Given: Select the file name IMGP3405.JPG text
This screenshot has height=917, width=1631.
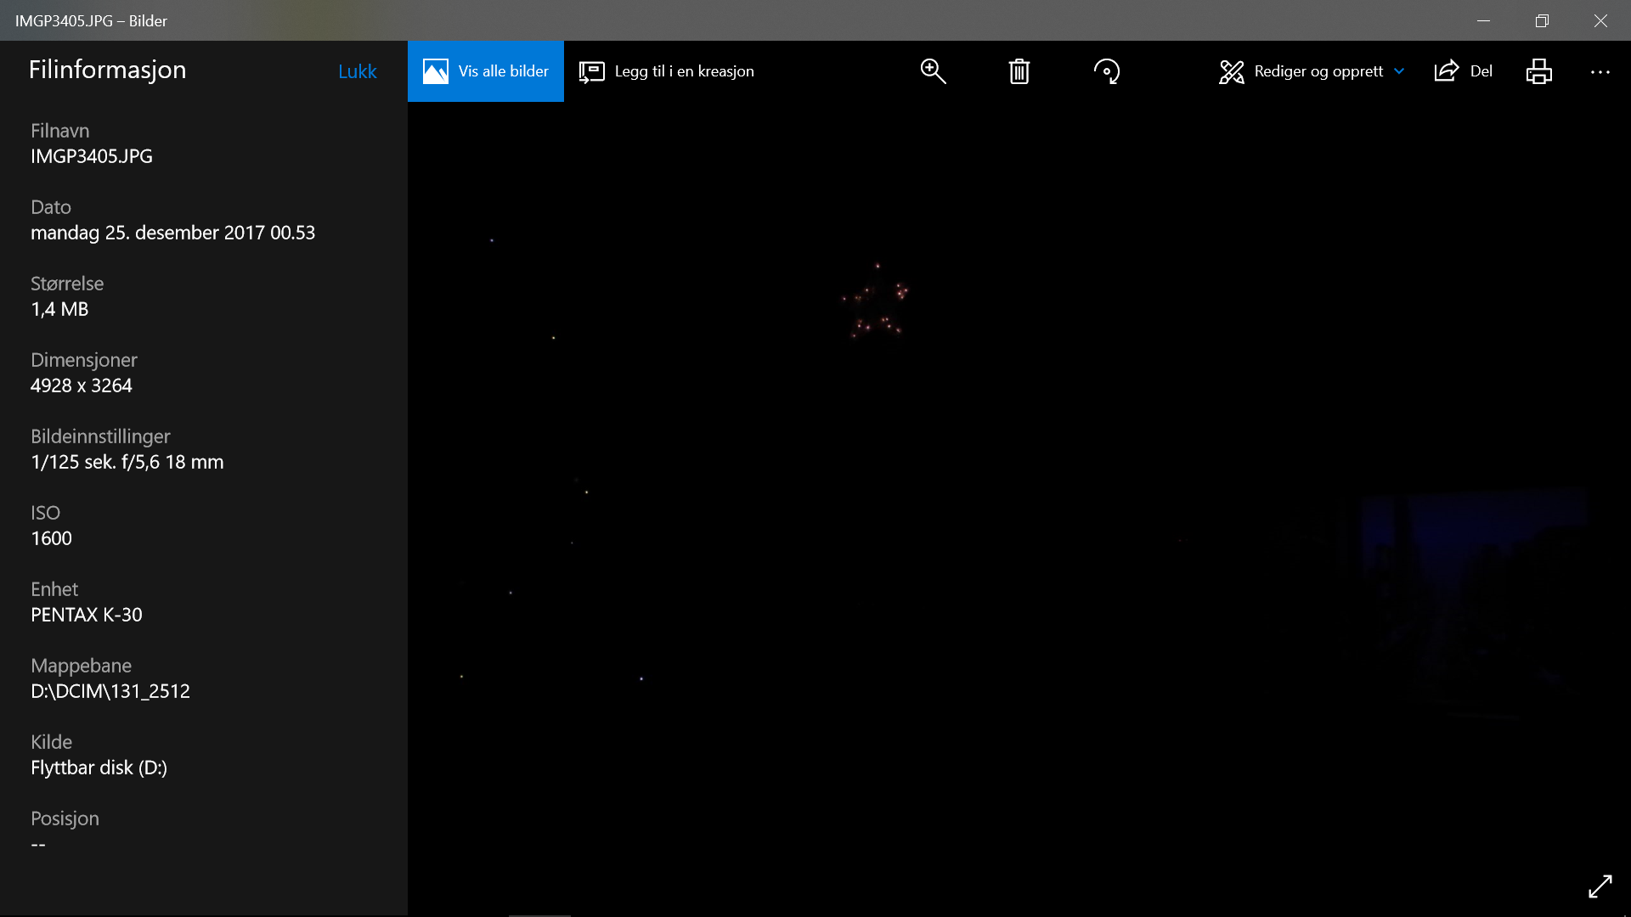Looking at the screenshot, I should coord(92,156).
